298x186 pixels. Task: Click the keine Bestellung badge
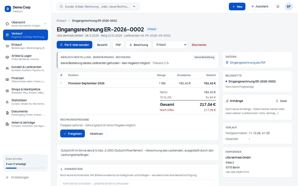204,57
